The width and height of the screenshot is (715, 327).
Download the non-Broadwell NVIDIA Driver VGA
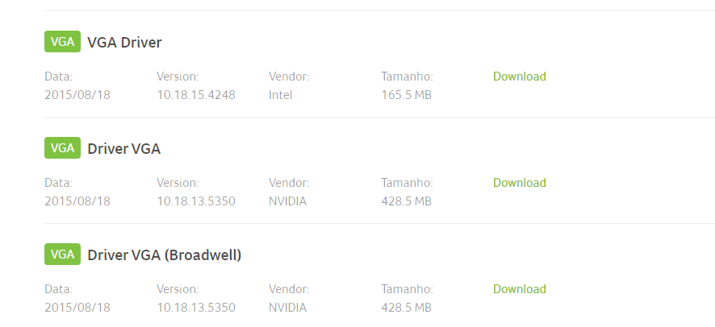tap(520, 182)
